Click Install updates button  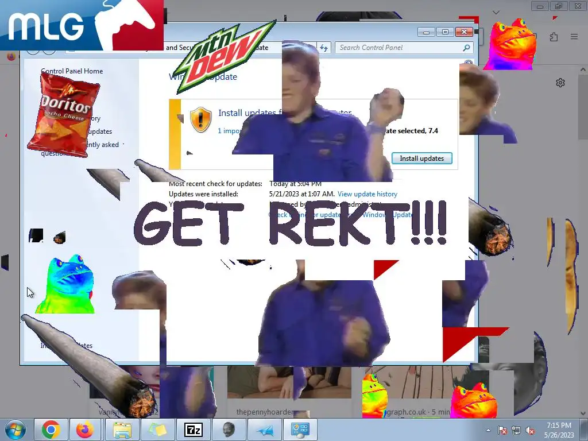click(x=422, y=158)
